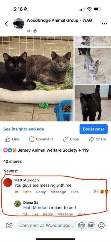Expand the Newest comment sort dropdown
Image resolution: width=111 pixels, height=242 pixels.
pyautogui.click(x=13, y=171)
